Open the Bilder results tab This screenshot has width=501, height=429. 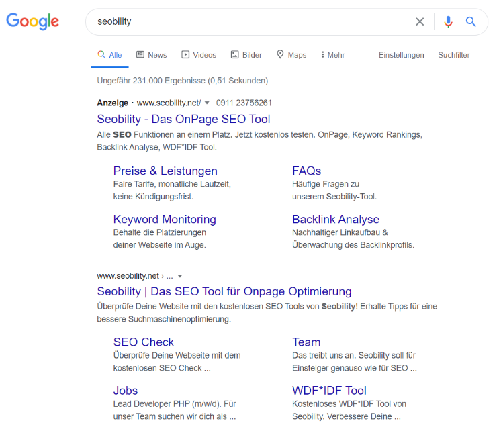pyautogui.click(x=246, y=55)
